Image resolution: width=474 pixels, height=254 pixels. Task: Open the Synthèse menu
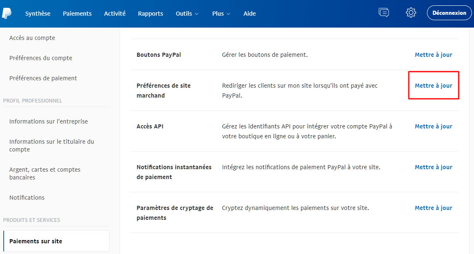tap(38, 13)
